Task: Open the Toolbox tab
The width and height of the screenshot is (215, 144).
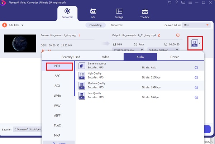Action: tap(145, 13)
